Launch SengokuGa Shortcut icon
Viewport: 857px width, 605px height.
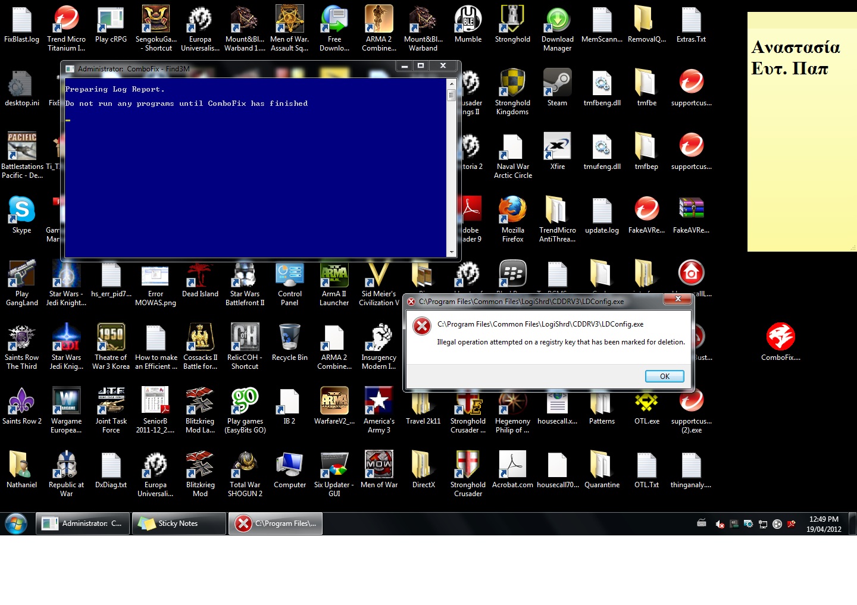[155, 28]
